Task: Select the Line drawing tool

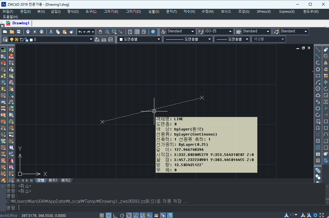Action: (318, 50)
